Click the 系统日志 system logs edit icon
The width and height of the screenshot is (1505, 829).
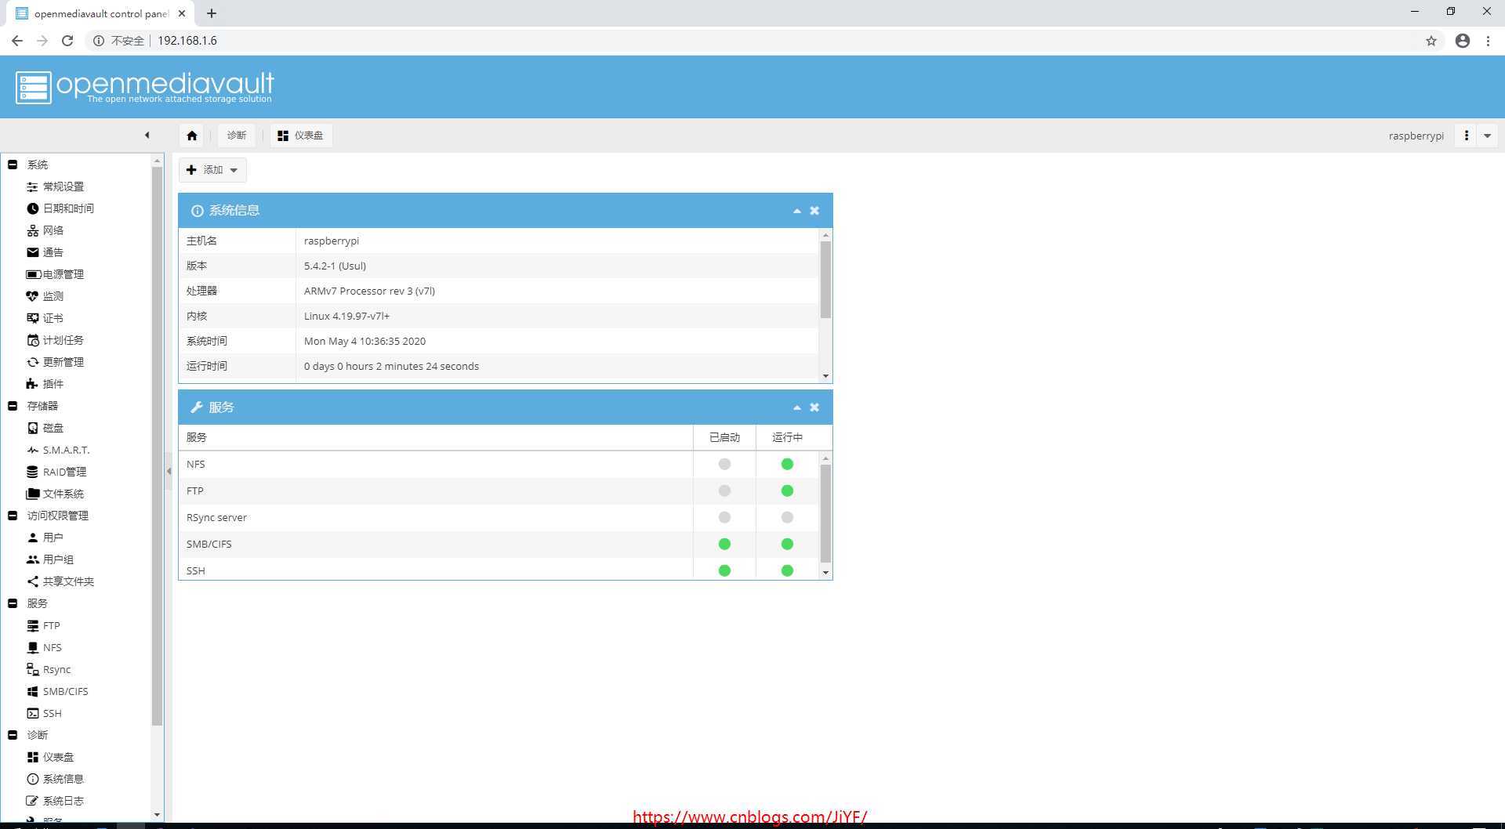coord(32,801)
